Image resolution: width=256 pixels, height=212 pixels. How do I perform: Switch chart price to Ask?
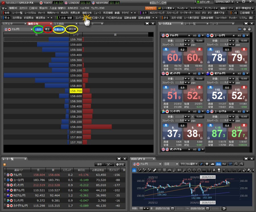point(224,164)
